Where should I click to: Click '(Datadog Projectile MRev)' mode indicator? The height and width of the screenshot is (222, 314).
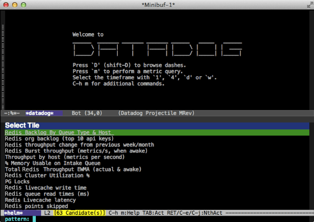tap(156, 113)
